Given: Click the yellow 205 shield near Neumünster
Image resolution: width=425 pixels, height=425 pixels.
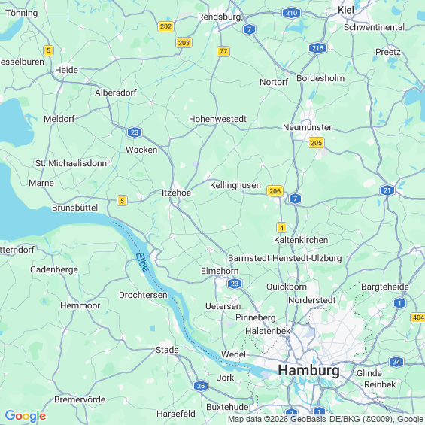Looking at the screenshot, I should point(316,143).
